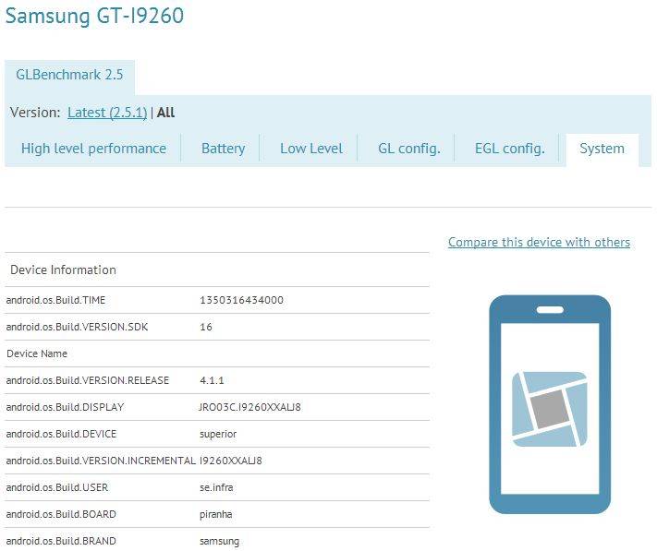
Task: Select the board value piranha
Action: [x=216, y=514]
